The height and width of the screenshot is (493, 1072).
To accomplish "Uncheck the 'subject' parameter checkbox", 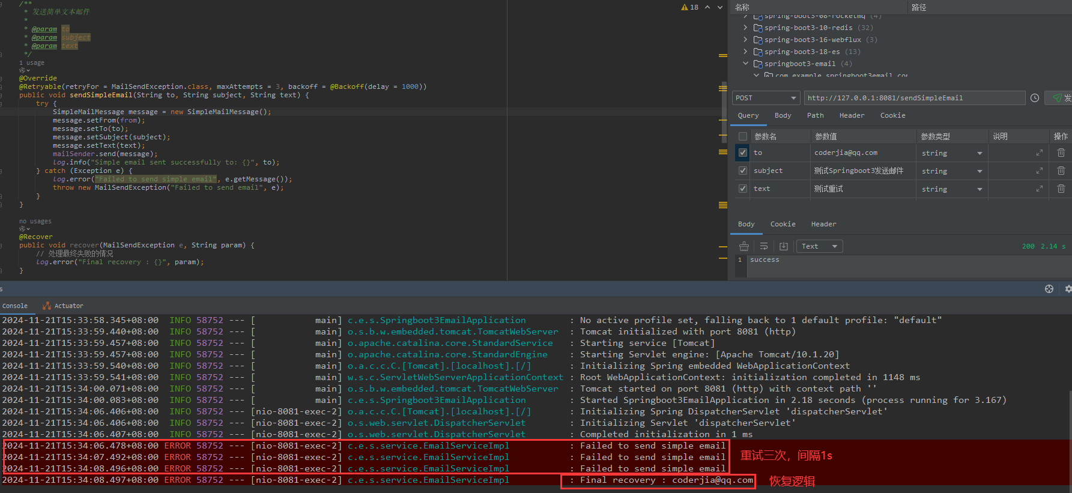I will pos(743,171).
